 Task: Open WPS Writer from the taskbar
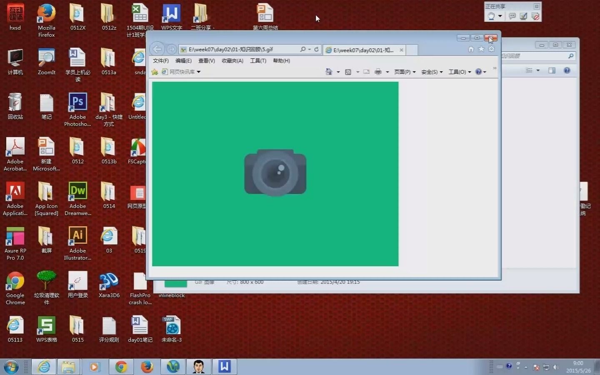pyautogui.click(x=224, y=367)
